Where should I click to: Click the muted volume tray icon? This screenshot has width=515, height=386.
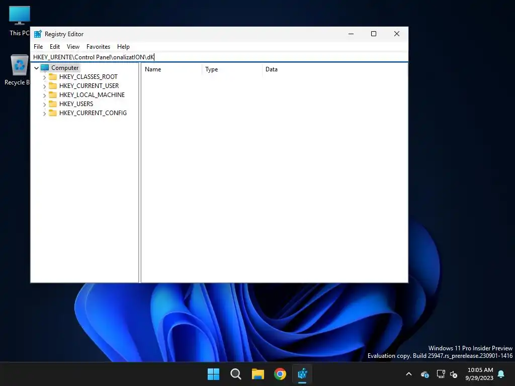[454, 374]
